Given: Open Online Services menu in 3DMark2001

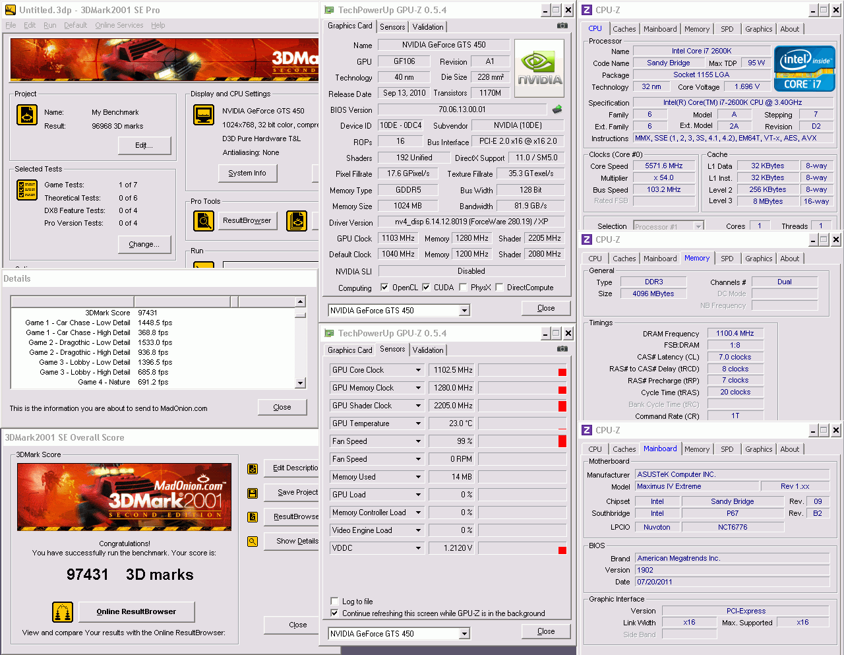Looking at the screenshot, I should pyautogui.click(x=119, y=25).
